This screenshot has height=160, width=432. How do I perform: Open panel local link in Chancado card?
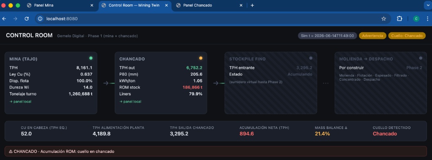pyautogui.click(x=130, y=102)
